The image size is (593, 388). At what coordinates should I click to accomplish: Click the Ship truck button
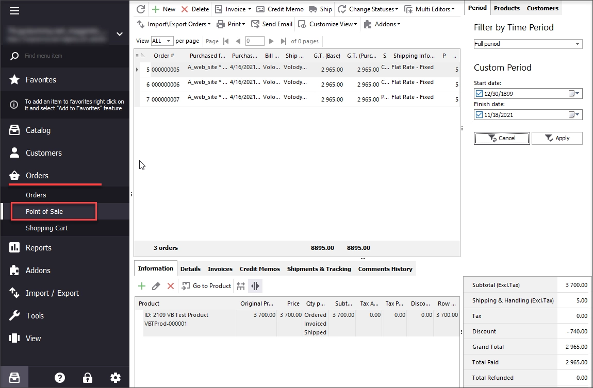tap(320, 9)
